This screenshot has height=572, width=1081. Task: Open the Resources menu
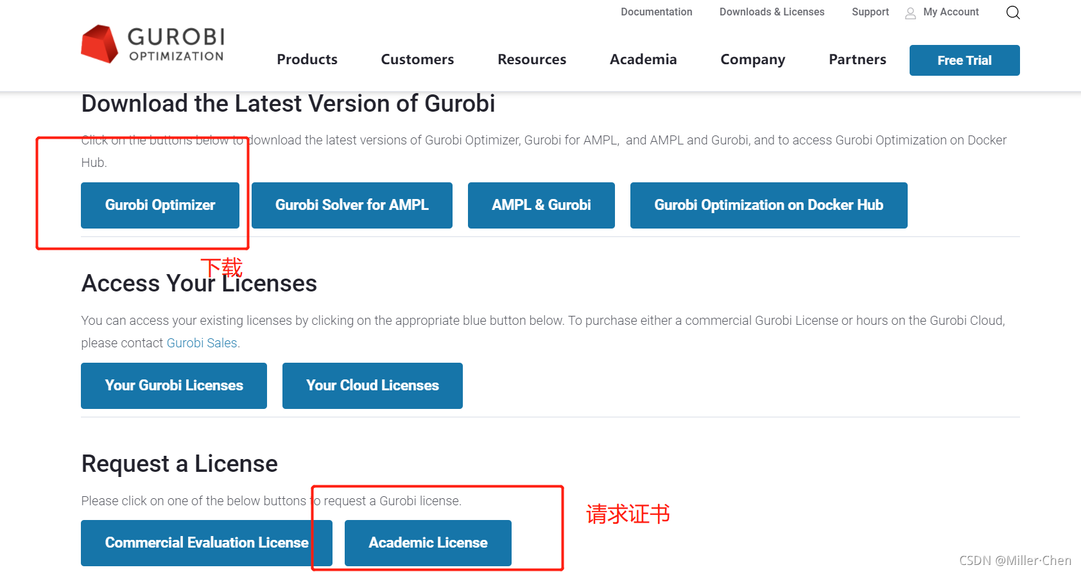pos(532,59)
